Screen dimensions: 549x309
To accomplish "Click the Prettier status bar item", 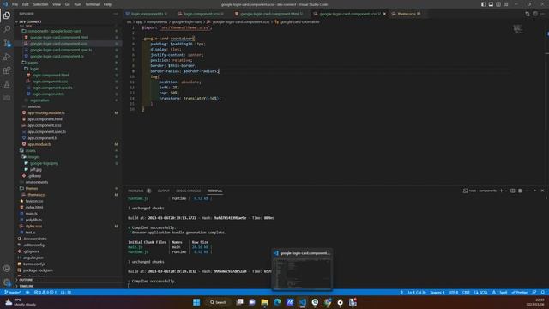I will click(x=520, y=292).
